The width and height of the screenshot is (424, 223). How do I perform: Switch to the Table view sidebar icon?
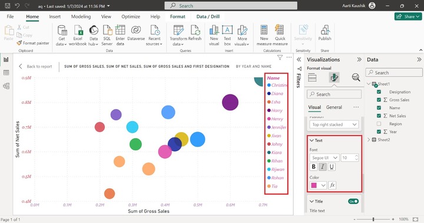pos(6,73)
